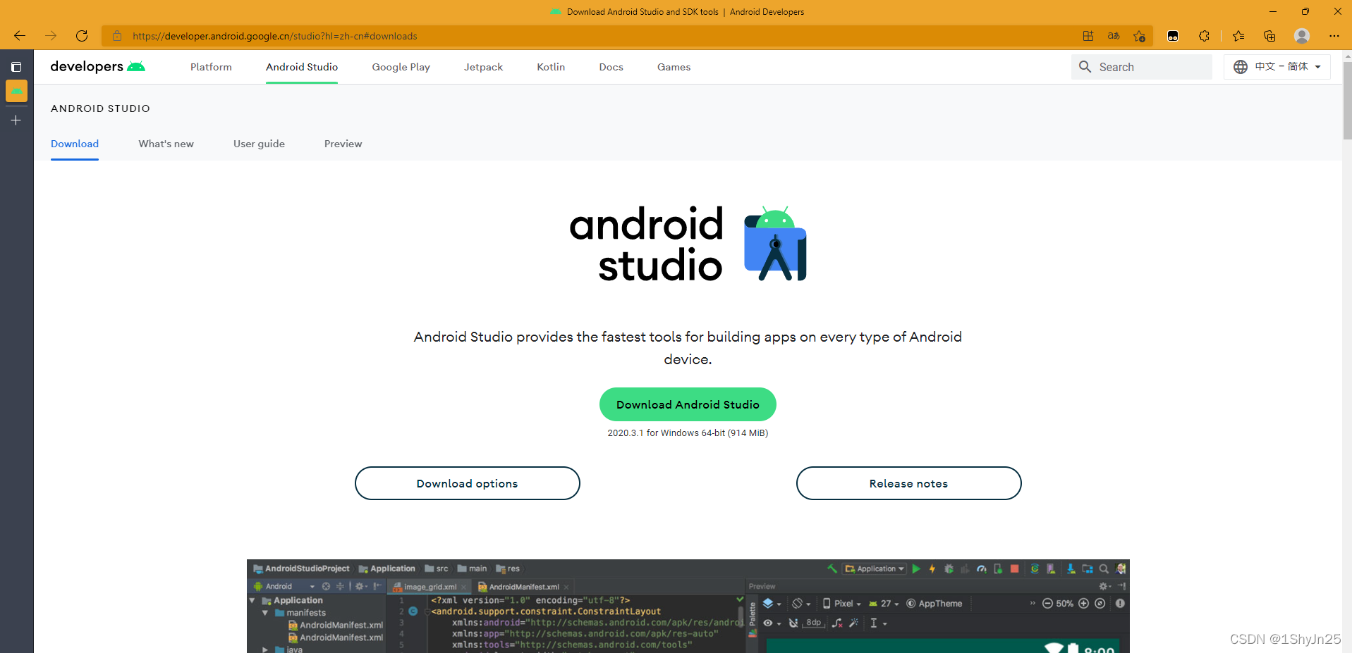Open the vertical tab actions icon
This screenshot has width=1352, height=653.
point(16,67)
